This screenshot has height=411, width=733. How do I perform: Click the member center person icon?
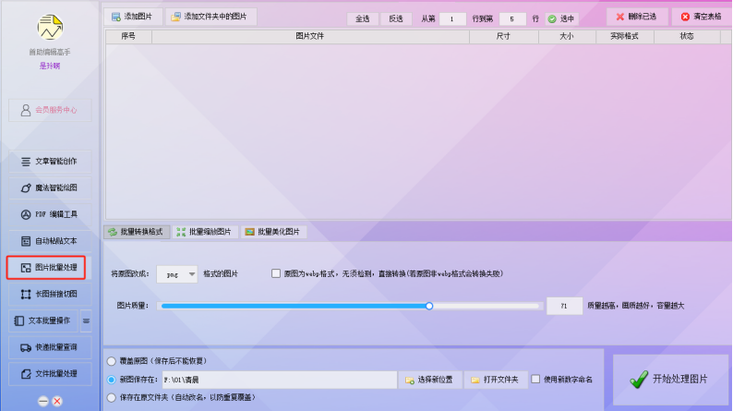pos(25,110)
